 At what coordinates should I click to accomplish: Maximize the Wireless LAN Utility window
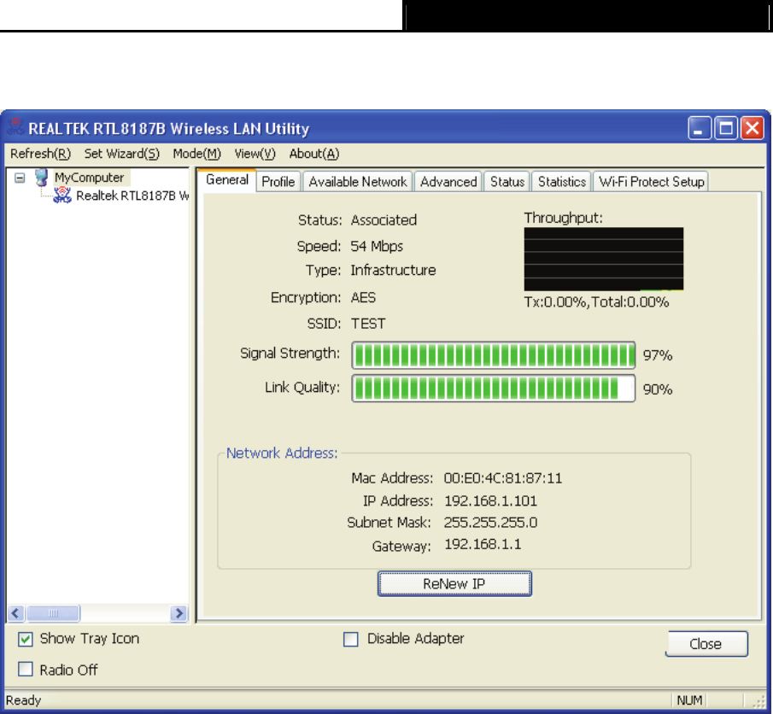coord(726,128)
